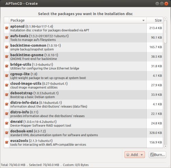The height and width of the screenshot is (168, 171).
Task: Sort the list by Size column header
Action: [x=155, y=20]
